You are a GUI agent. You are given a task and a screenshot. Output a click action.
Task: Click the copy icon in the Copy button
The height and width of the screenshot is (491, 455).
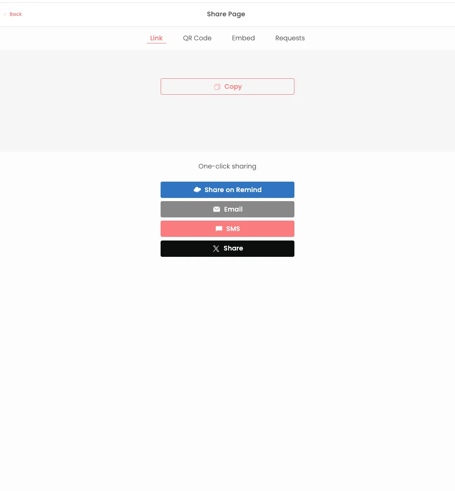pos(217,87)
